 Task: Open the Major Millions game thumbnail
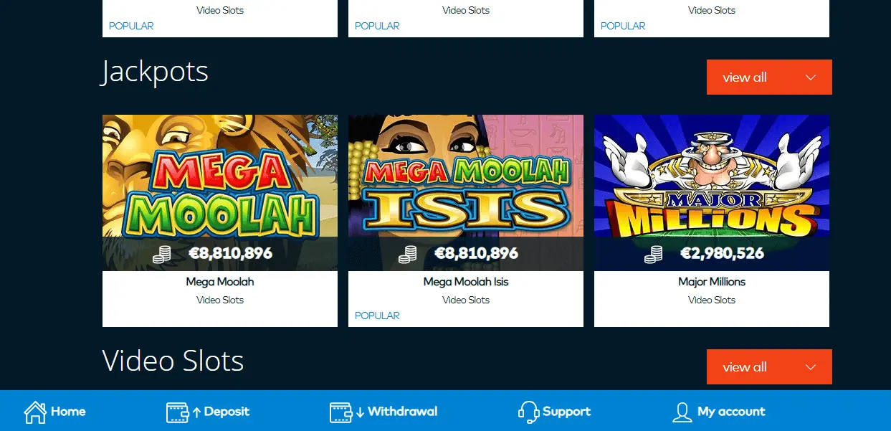[x=712, y=193]
